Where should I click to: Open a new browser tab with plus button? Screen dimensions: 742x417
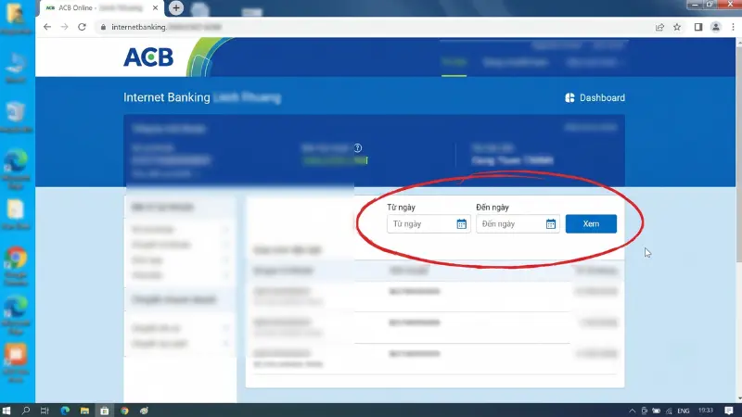coord(176,7)
